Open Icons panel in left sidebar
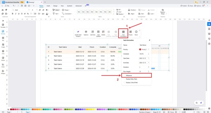 point(3,52)
